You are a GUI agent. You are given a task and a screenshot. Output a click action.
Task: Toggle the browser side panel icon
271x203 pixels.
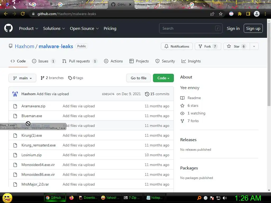(x=248, y=14)
